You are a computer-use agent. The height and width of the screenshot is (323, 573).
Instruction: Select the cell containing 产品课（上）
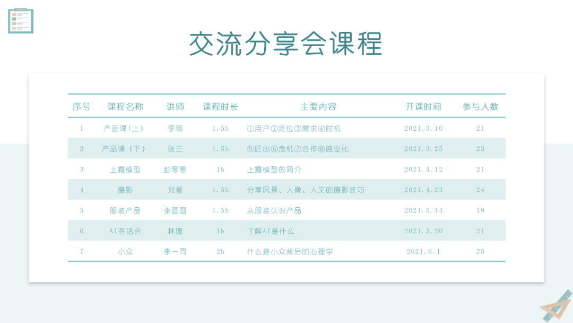[x=125, y=128]
